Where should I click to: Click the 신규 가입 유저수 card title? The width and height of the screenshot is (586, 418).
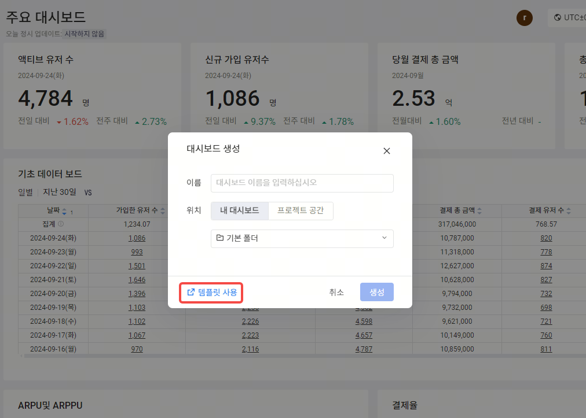[x=237, y=60]
